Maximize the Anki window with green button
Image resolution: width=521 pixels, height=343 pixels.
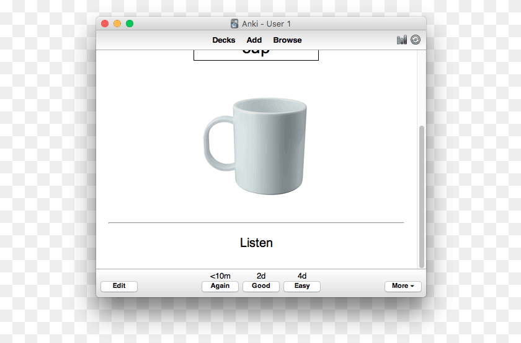point(130,24)
